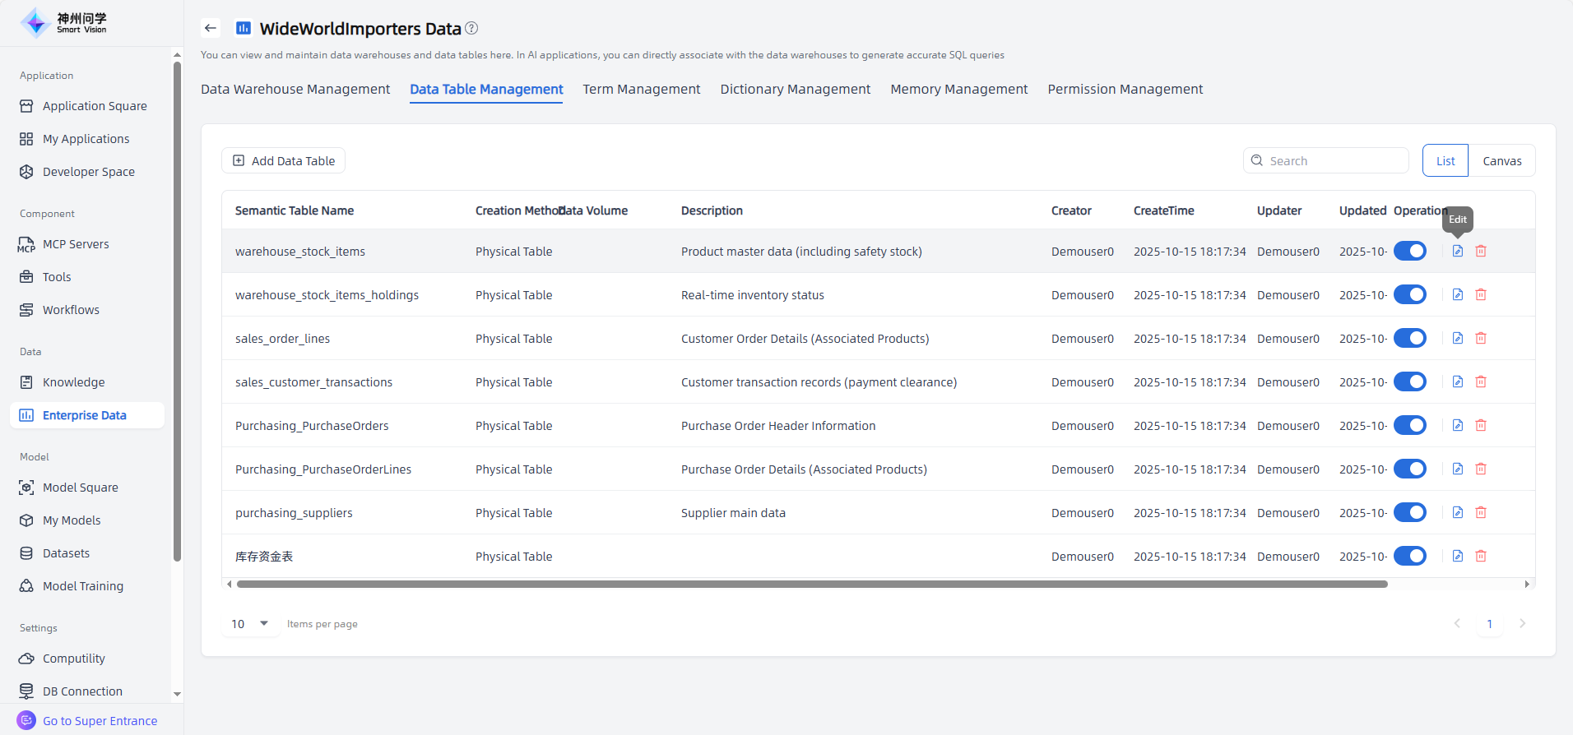
Task: Focus the Search input field
Action: coord(1333,161)
